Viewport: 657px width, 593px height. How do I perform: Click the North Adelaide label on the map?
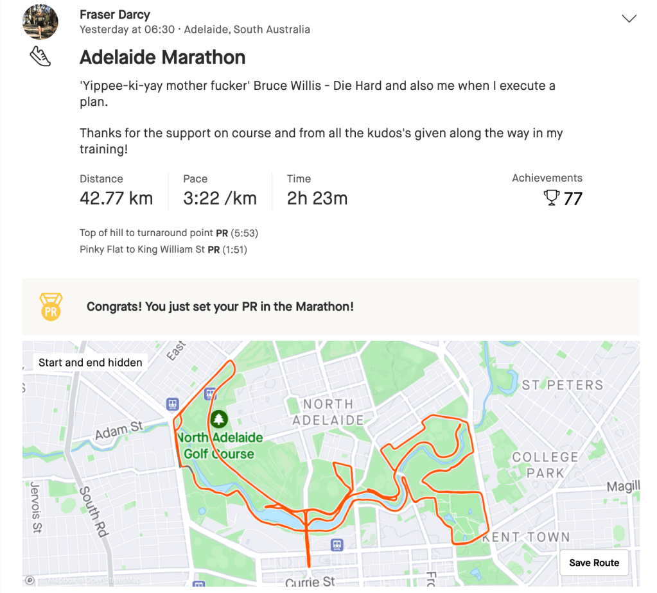(x=328, y=412)
